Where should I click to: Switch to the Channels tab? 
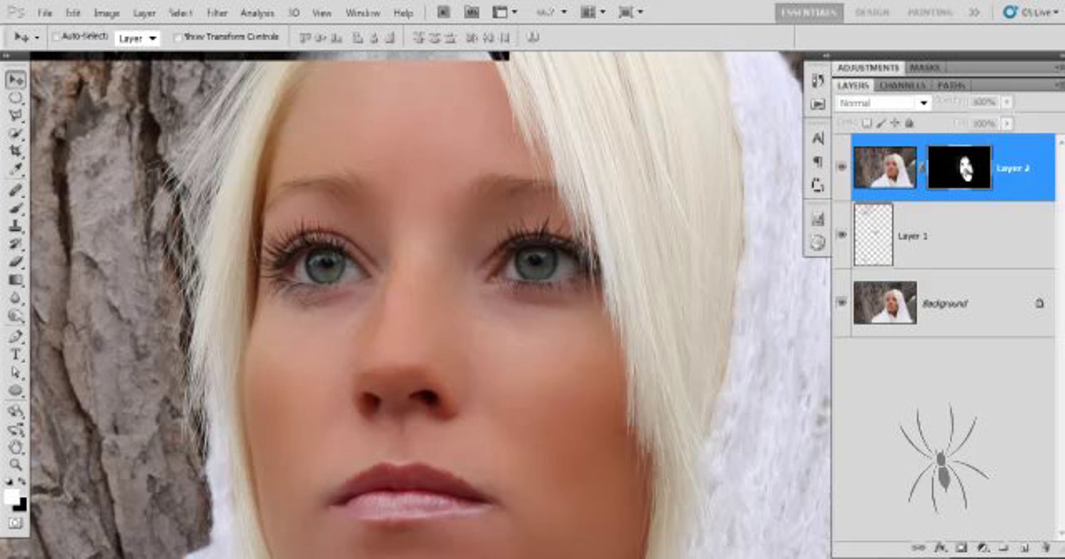(903, 85)
